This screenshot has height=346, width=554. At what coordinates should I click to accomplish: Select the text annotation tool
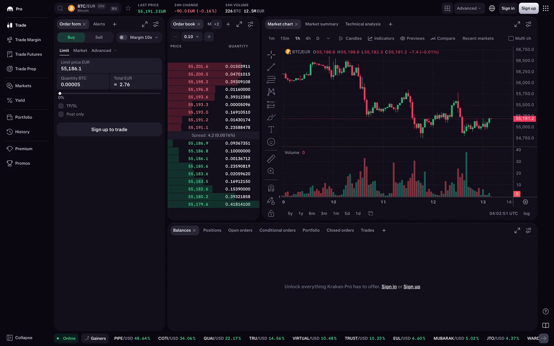[271, 129]
